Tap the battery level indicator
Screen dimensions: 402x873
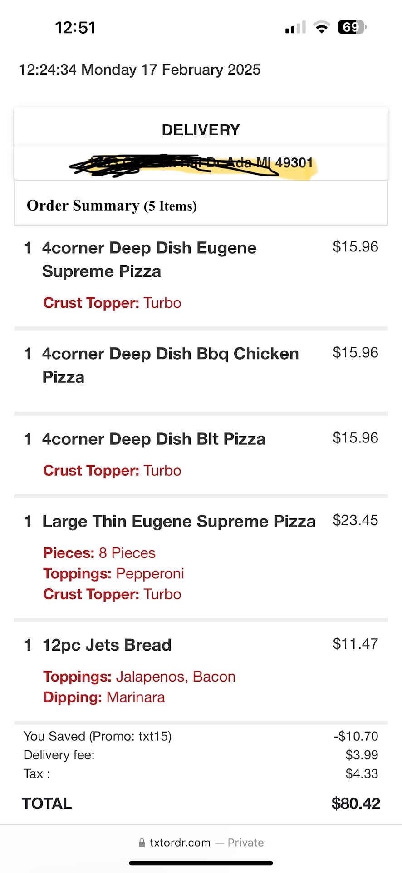pyautogui.click(x=352, y=27)
